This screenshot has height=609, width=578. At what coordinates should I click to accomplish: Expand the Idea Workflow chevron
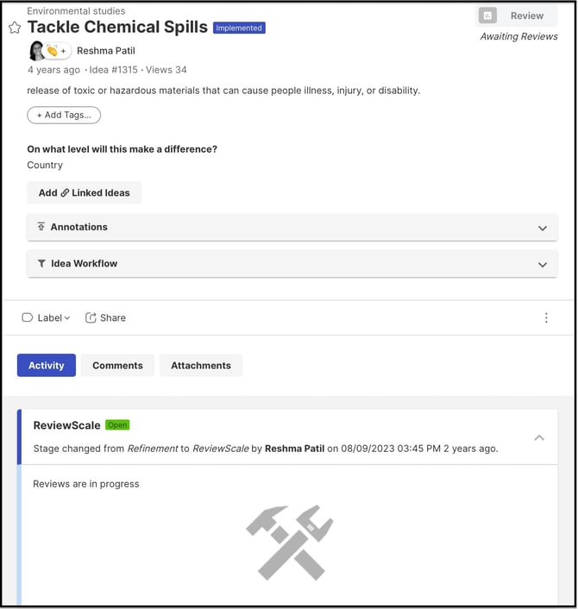[x=543, y=265]
